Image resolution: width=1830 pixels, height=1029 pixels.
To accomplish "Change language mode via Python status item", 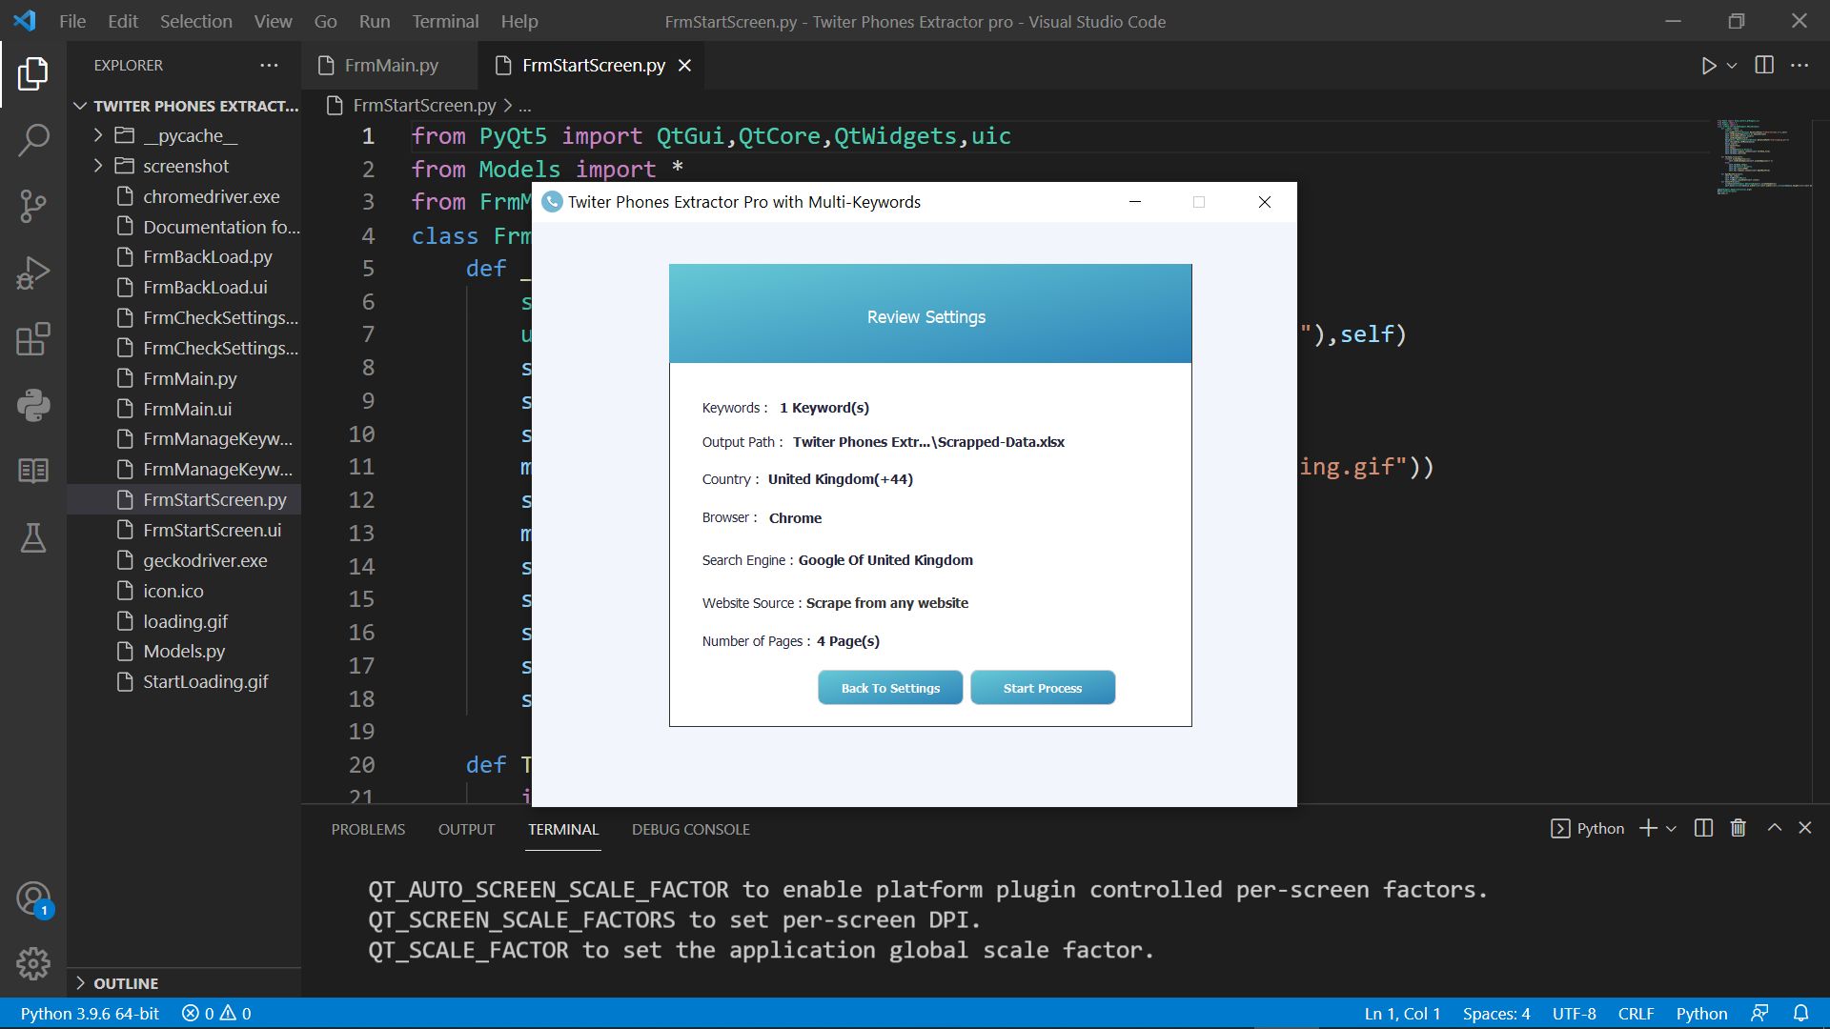I will pyautogui.click(x=1701, y=1013).
